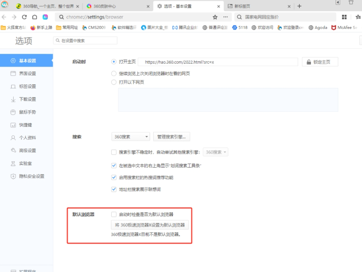Reload the current settings page
Screen dimensions: 362x272
pos(24,17)
